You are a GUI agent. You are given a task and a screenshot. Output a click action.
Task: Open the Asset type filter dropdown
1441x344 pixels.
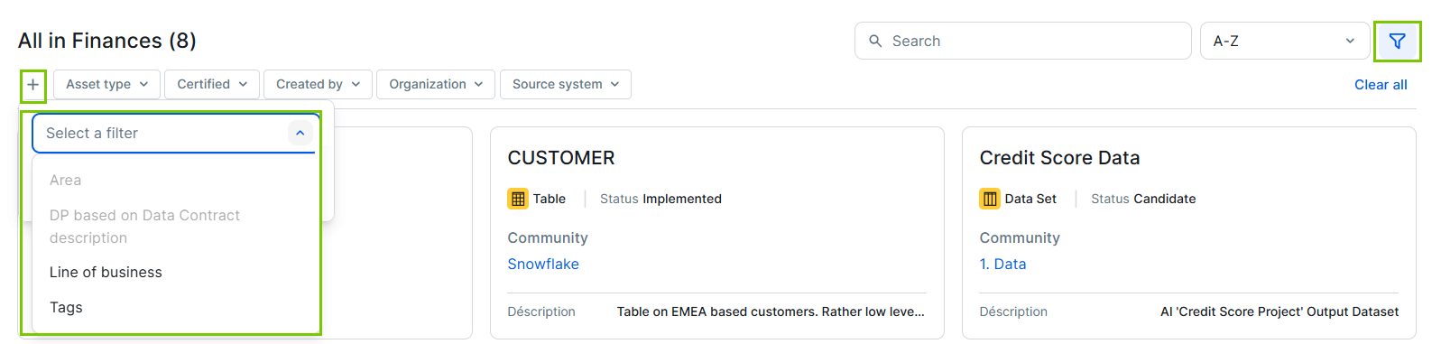107,84
